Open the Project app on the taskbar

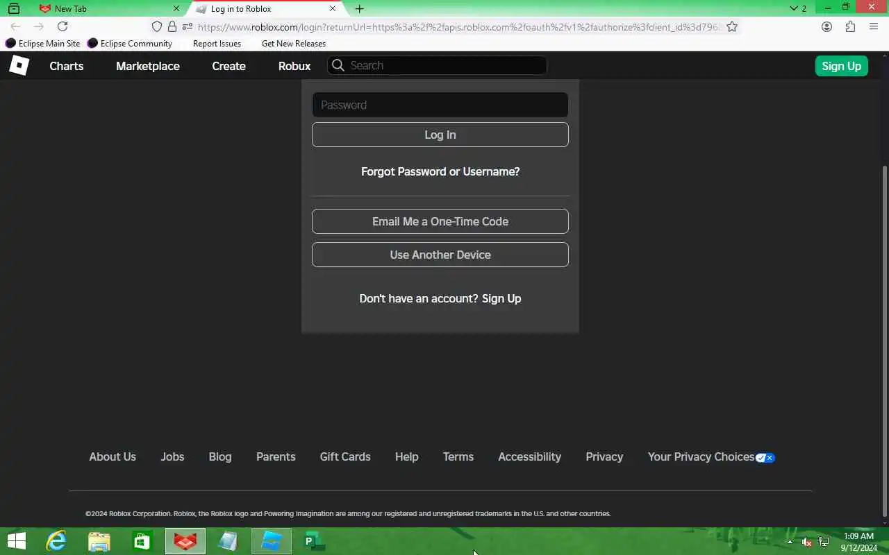pyautogui.click(x=315, y=541)
